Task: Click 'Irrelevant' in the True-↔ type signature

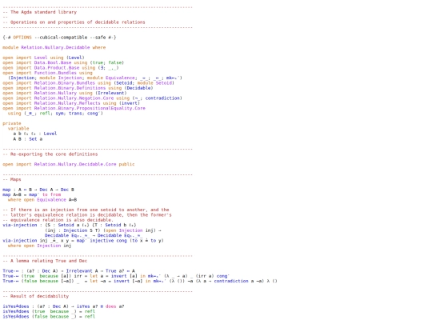Action: [79, 271]
